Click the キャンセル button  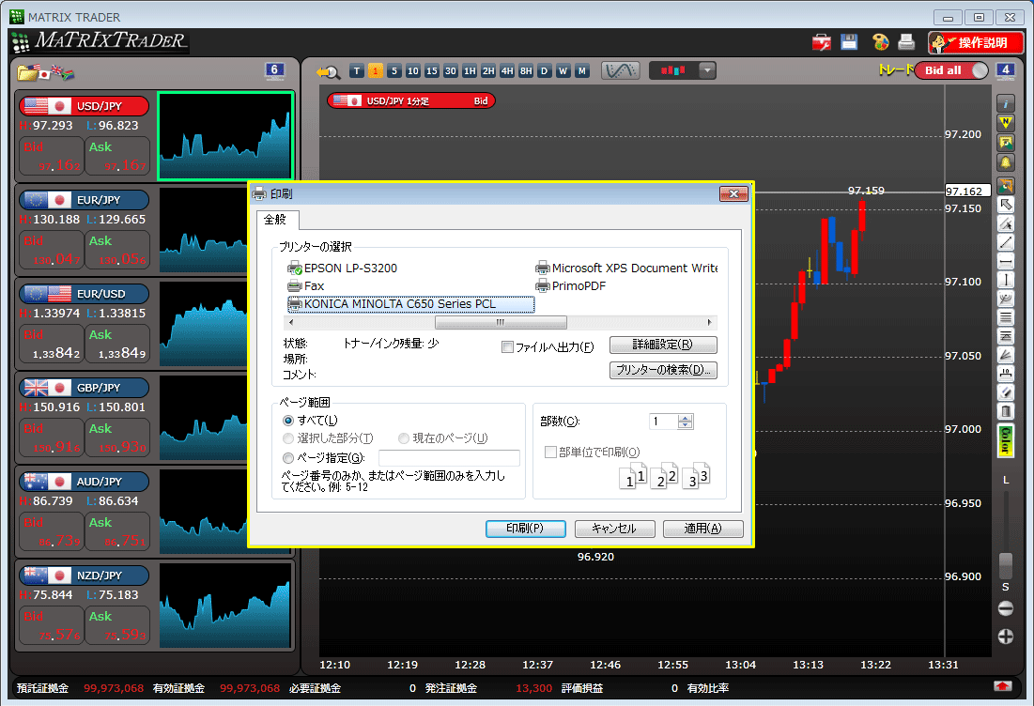(614, 529)
